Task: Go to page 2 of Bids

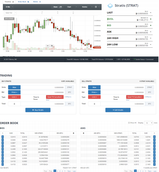Action: [x=57, y=171]
